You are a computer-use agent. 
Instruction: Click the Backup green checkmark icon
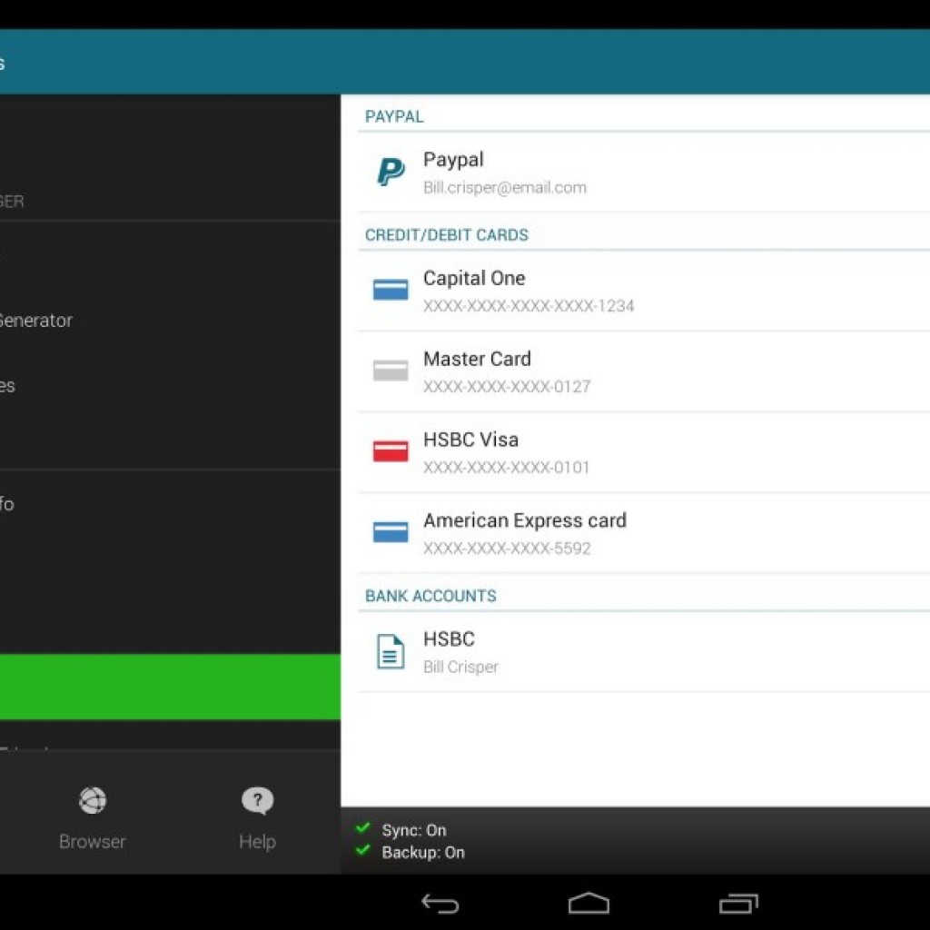tap(363, 850)
